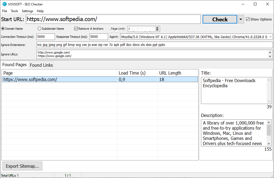Sort by URL Length column header
Viewport: 274px width, 178px height.
pos(178,73)
